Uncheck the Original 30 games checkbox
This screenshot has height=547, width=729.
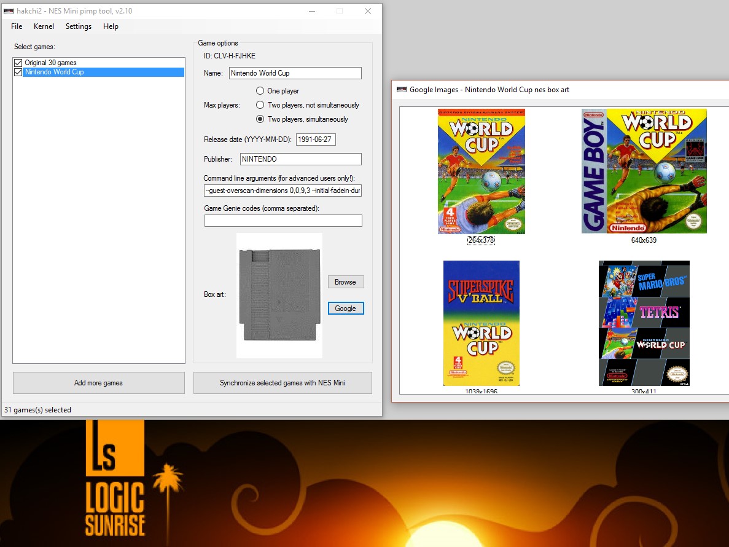[x=18, y=63]
